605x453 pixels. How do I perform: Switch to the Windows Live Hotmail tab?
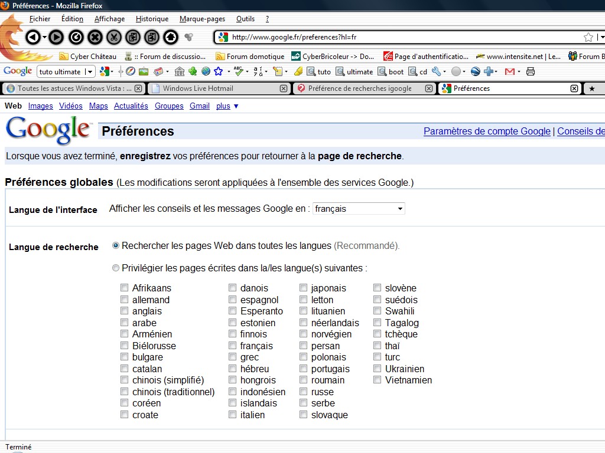[198, 88]
